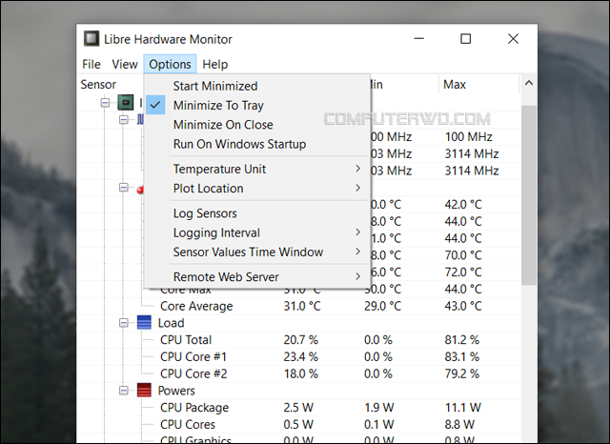Viewport: 610px width, 444px height.
Task: Select the CPU Total row
Action: point(299,340)
